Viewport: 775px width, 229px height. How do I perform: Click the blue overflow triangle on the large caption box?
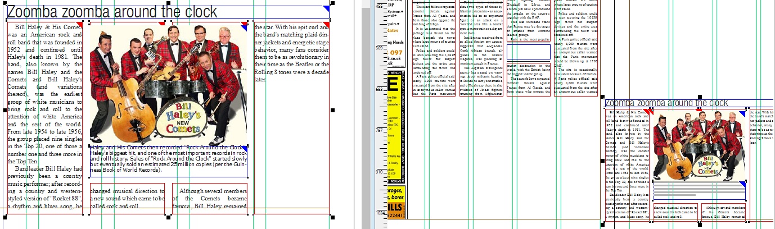[245, 148]
